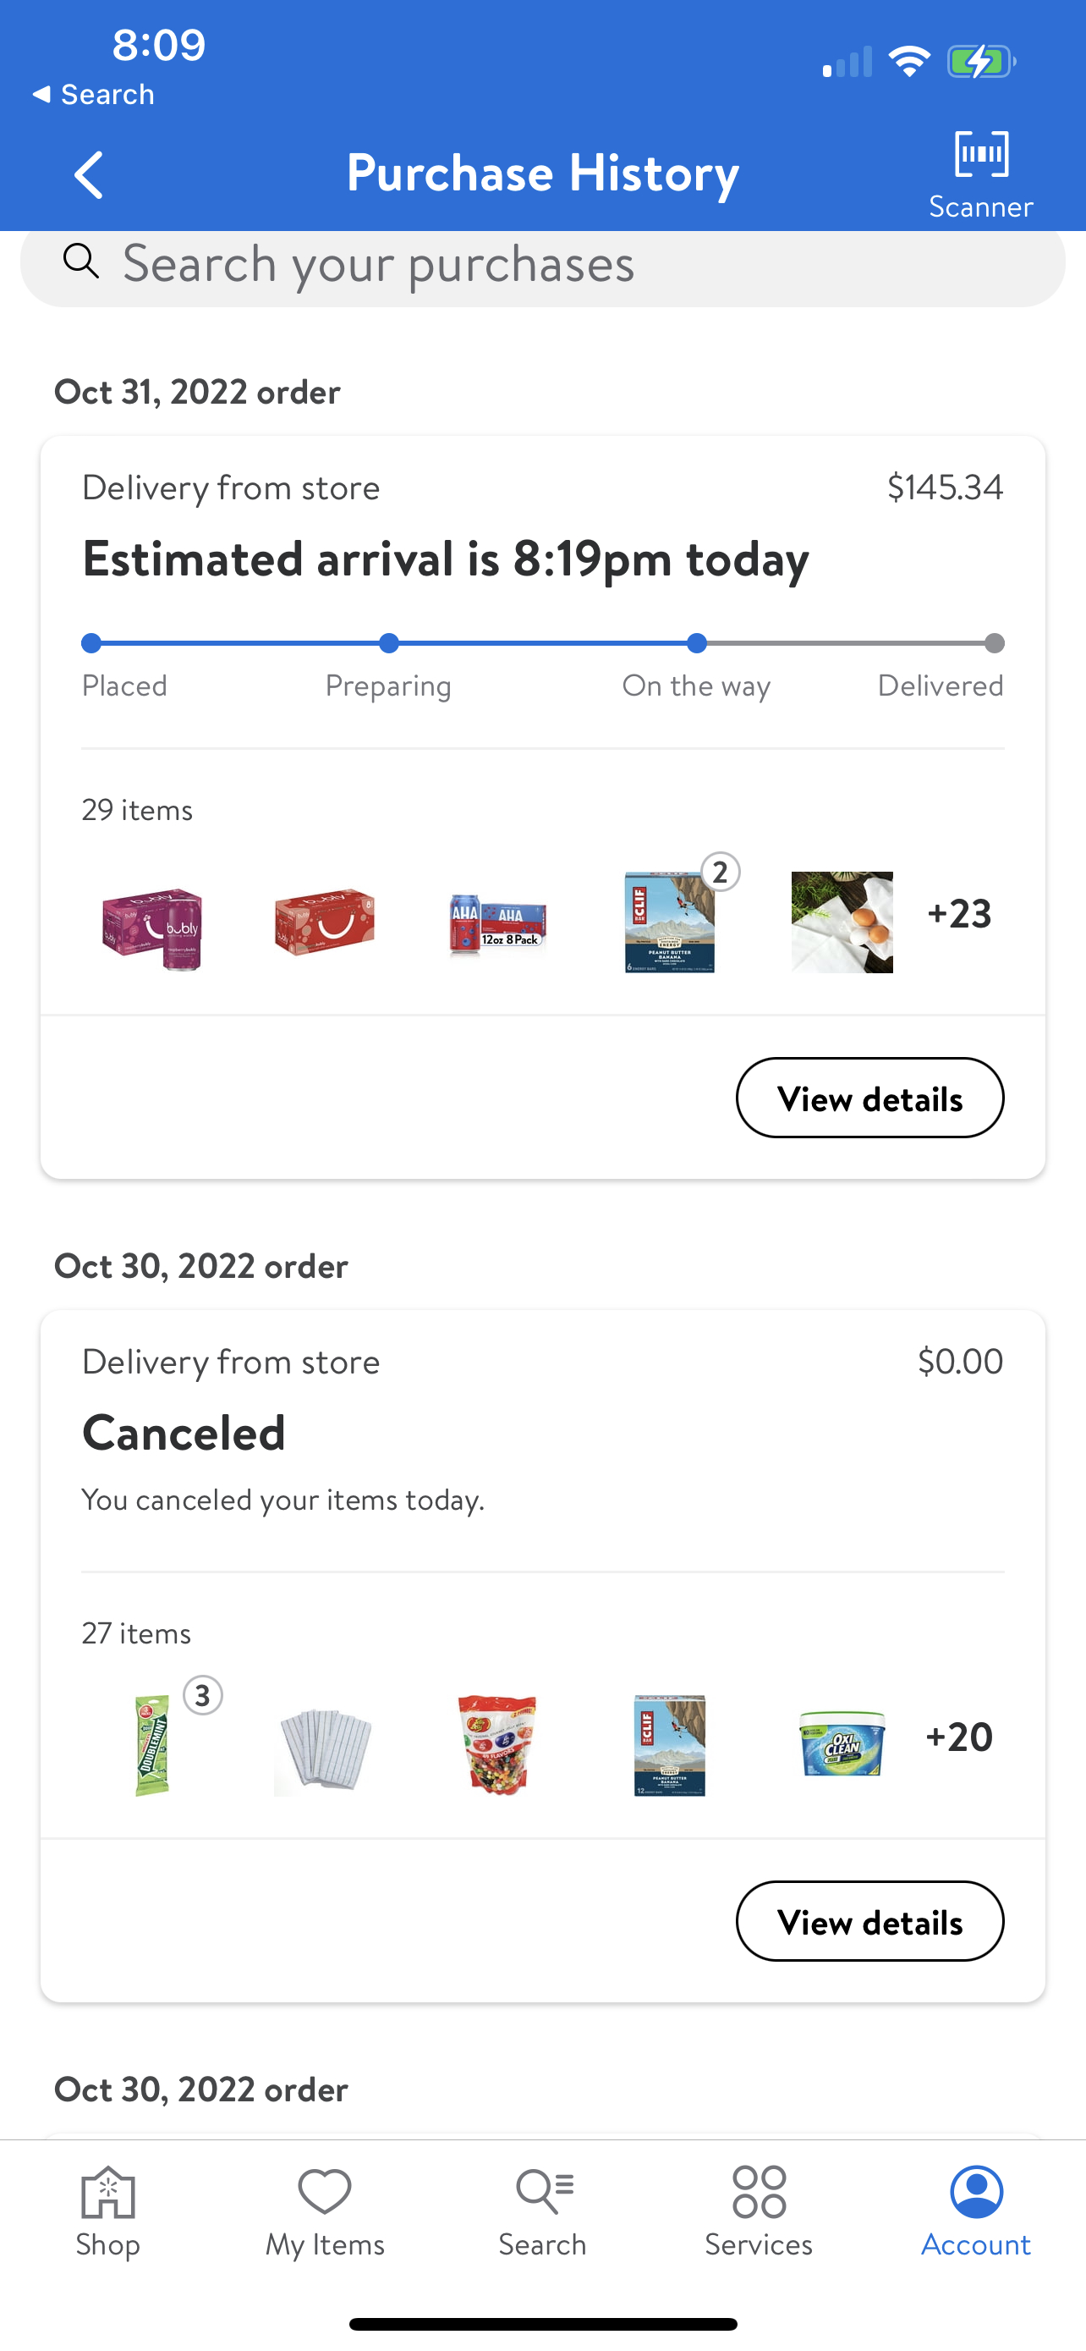The height and width of the screenshot is (2351, 1086).
Task: Show the +20 more items
Action: point(958,1737)
